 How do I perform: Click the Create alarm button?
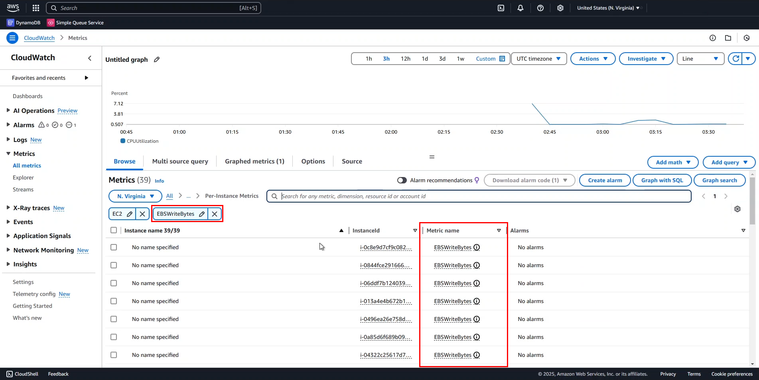click(604, 180)
